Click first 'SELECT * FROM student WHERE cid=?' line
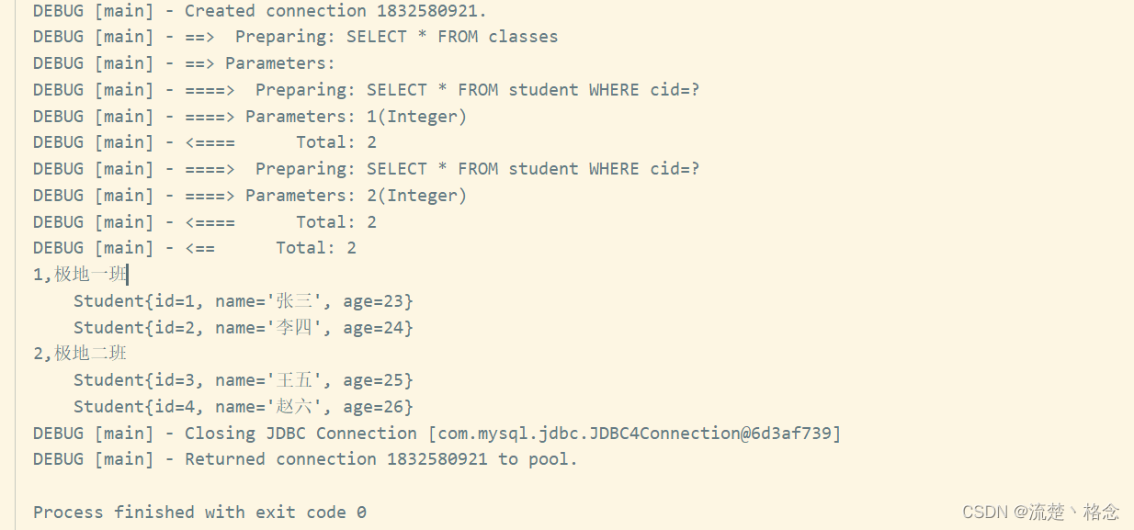The image size is (1134, 530). (366, 90)
